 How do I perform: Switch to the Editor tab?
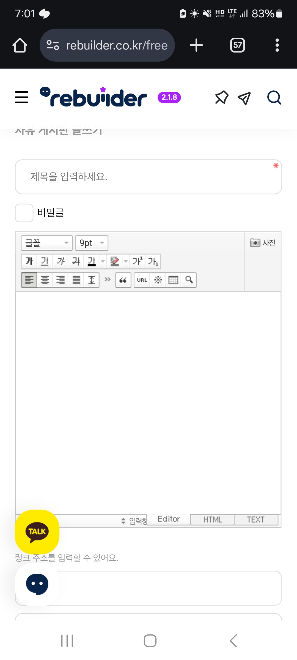click(x=169, y=519)
